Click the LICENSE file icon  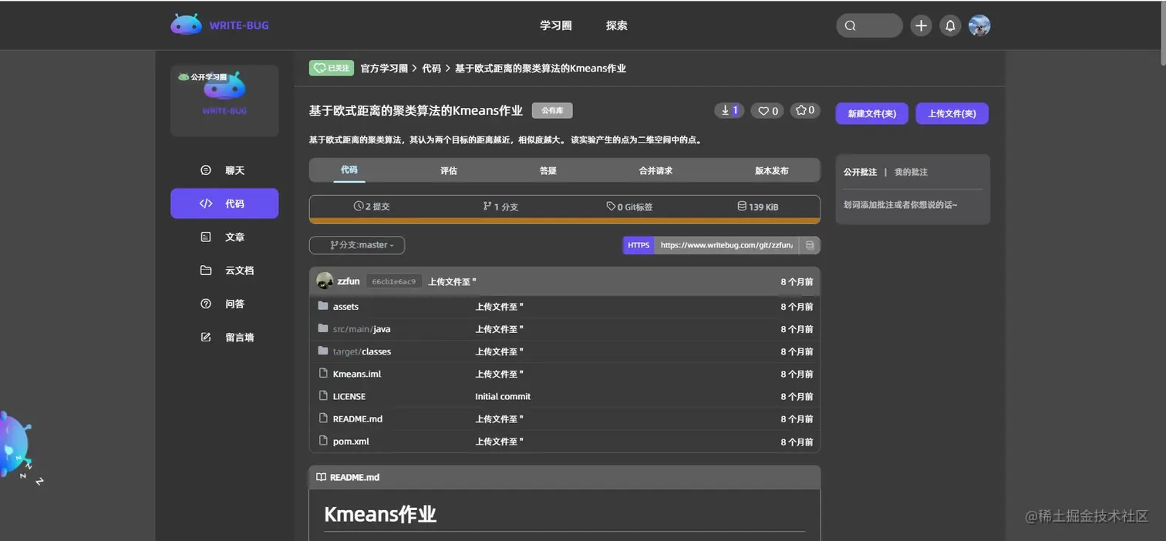pos(324,395)
